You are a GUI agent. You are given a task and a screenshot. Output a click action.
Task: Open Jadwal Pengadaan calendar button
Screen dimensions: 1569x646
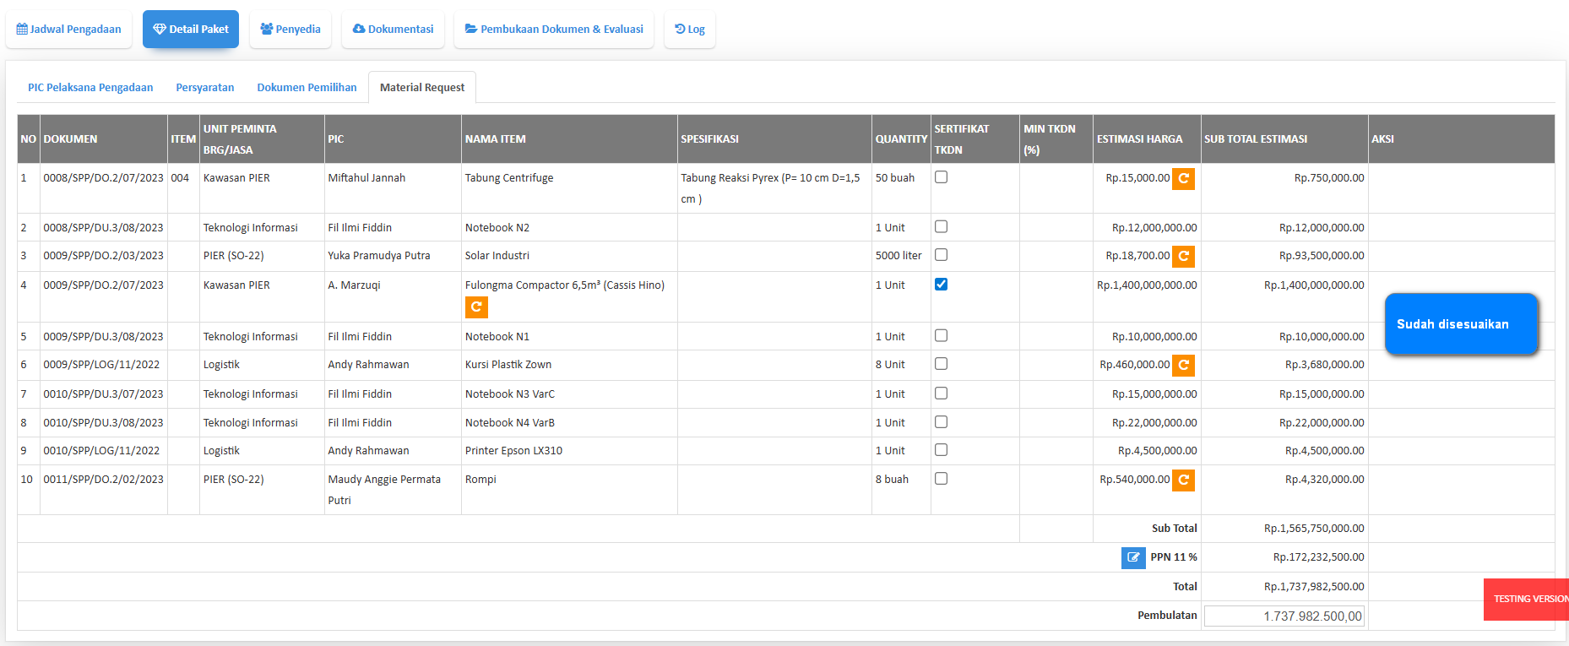[69, 30]
